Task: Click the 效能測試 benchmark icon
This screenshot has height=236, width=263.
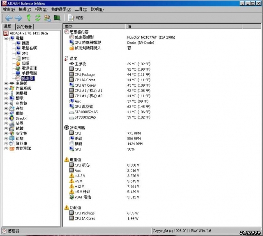Action: [12, 149]
